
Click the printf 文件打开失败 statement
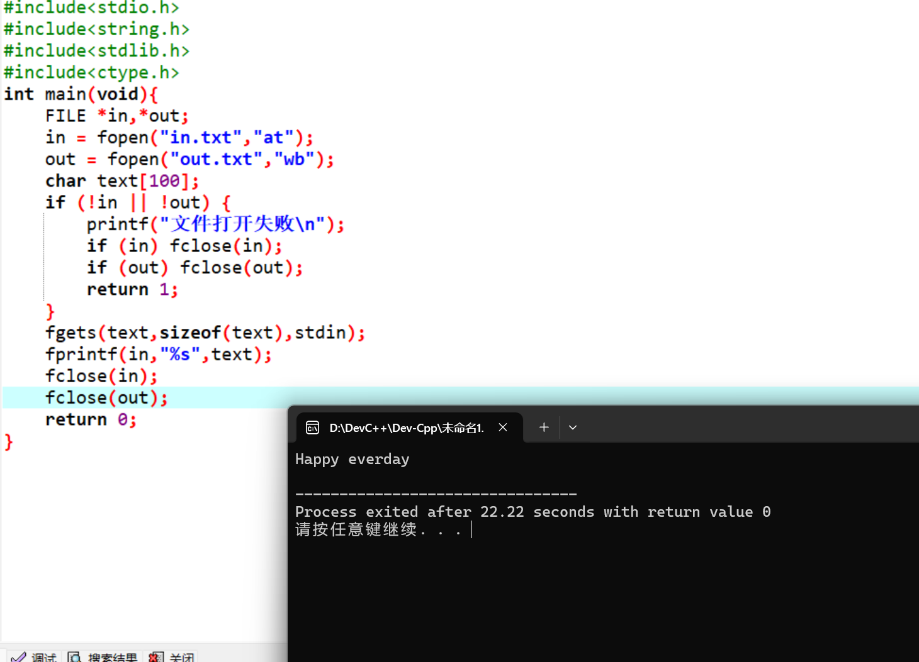pyautogui.click(x=214, y=224)
